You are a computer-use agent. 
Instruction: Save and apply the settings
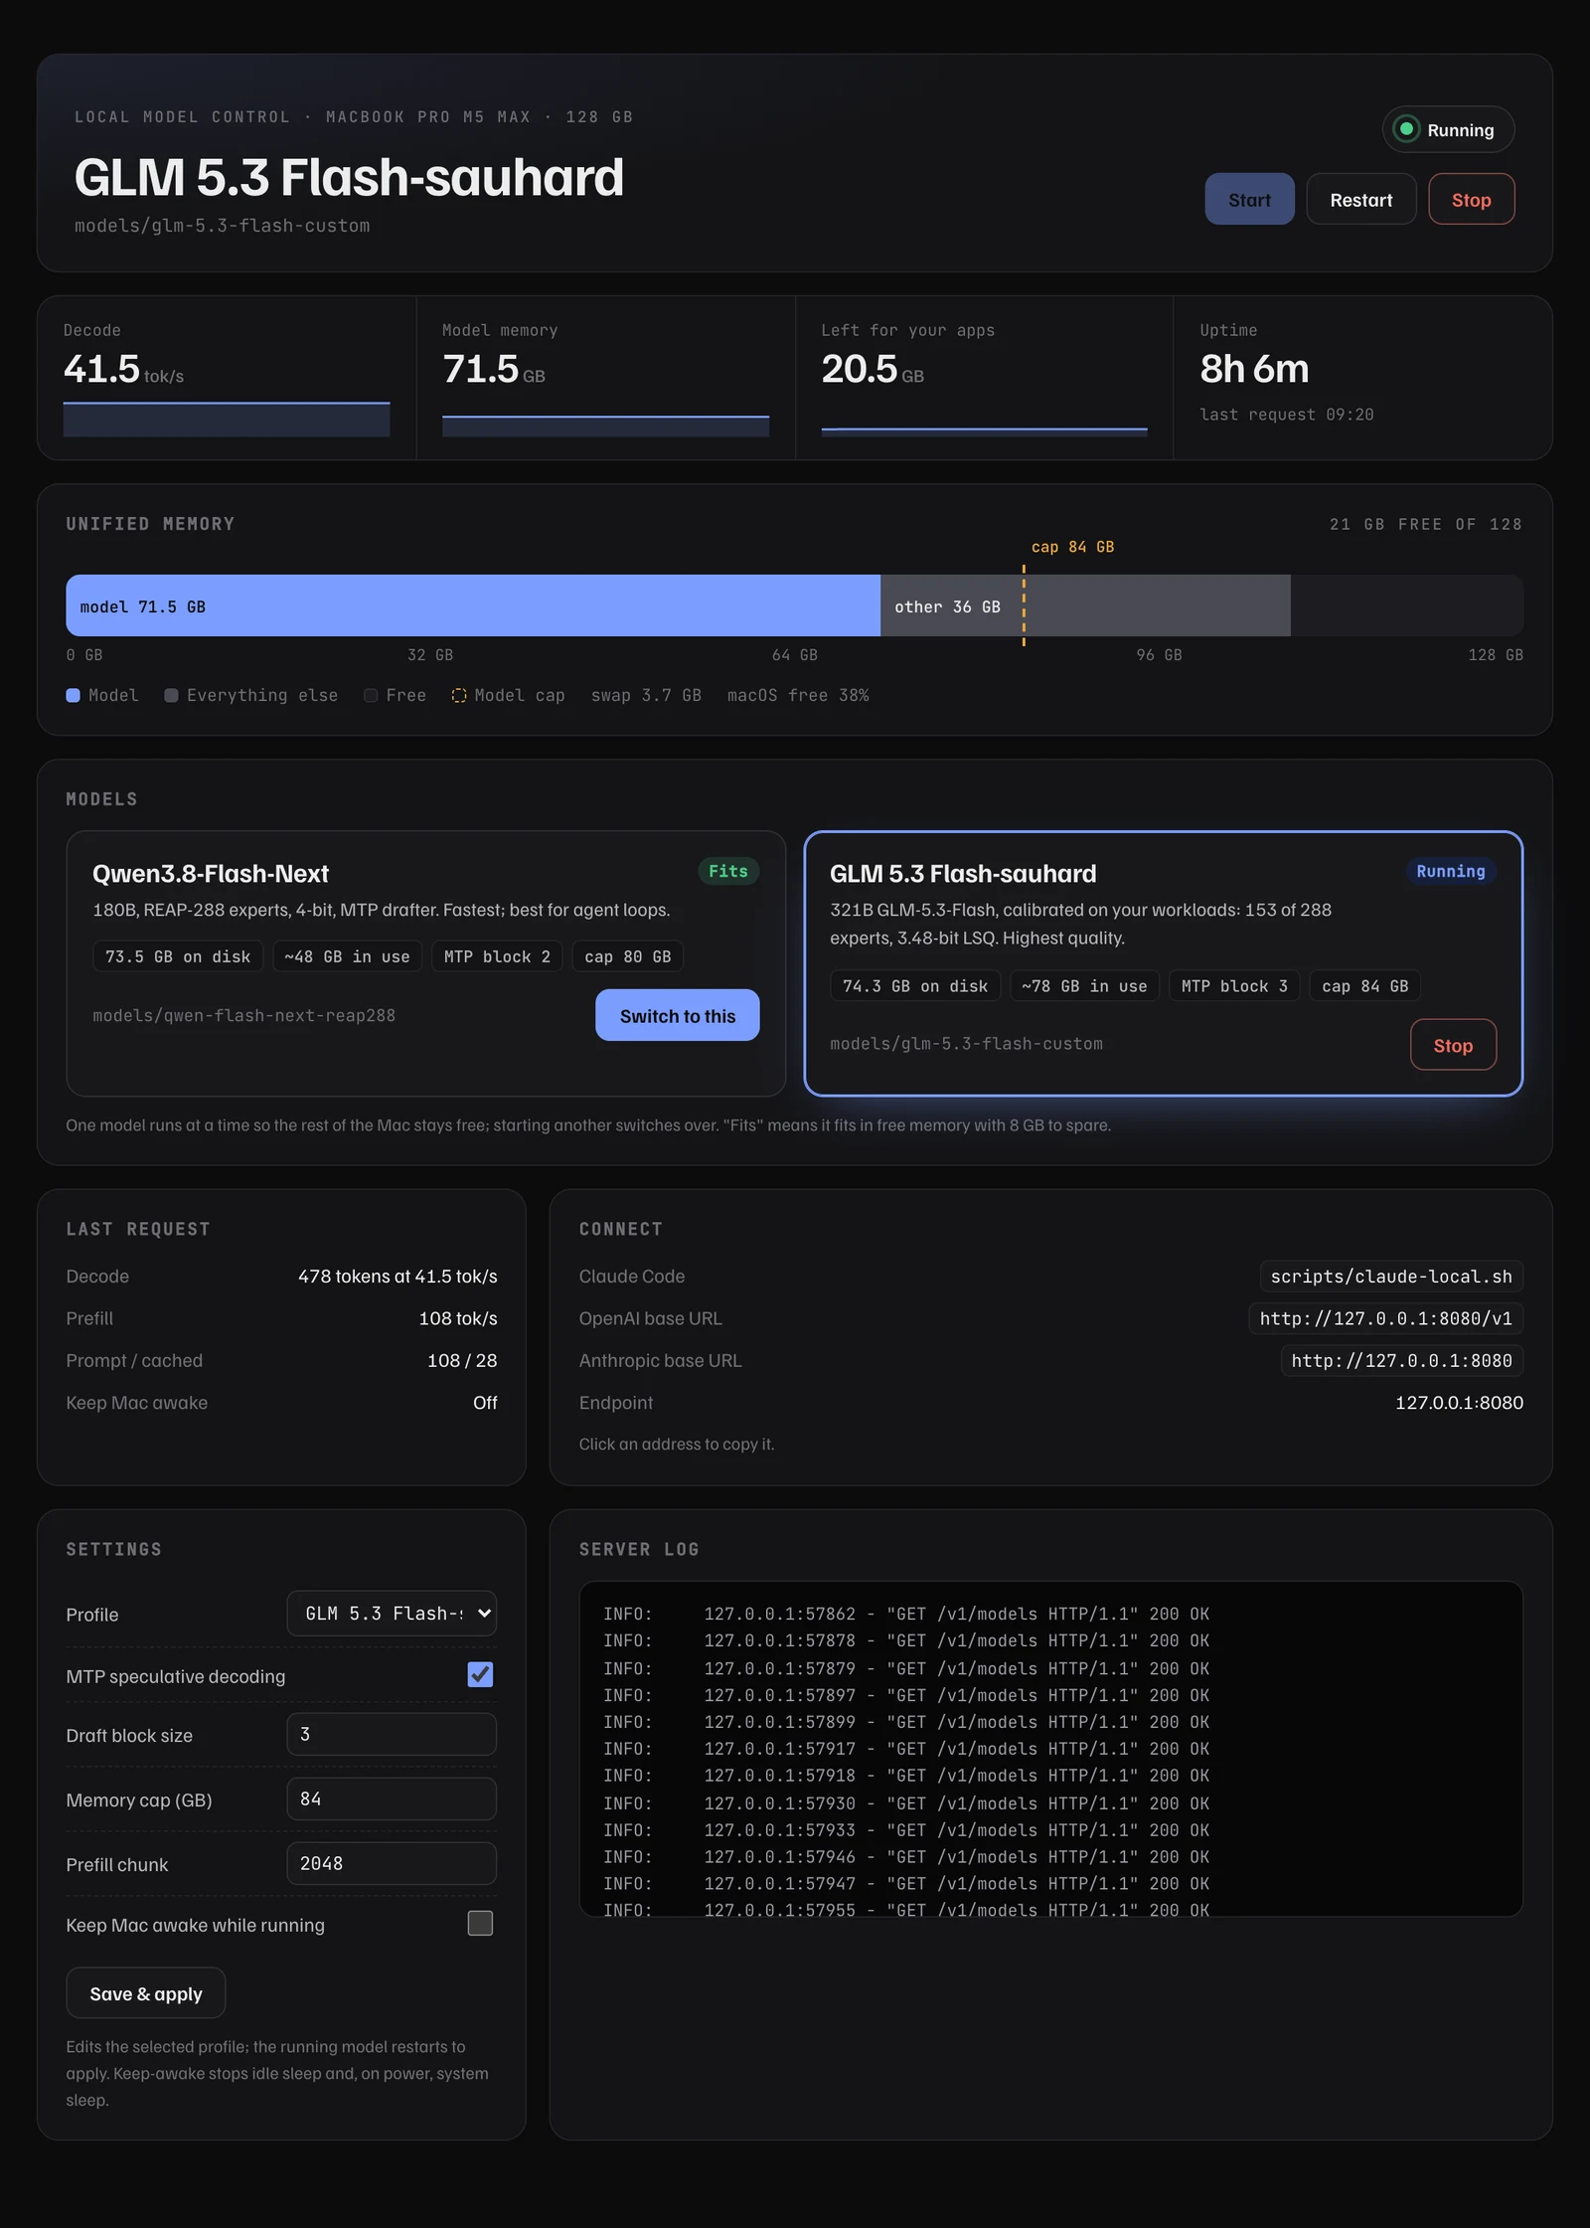click(146, 1993)
